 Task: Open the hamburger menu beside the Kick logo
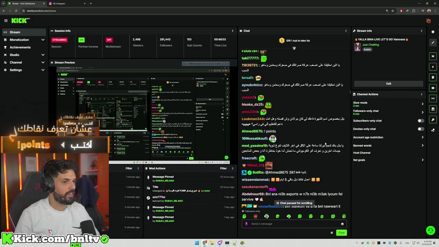[6, 21]
